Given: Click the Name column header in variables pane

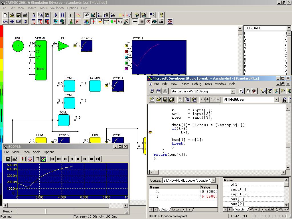Looking at the screenshot, I should coord(175,187).
